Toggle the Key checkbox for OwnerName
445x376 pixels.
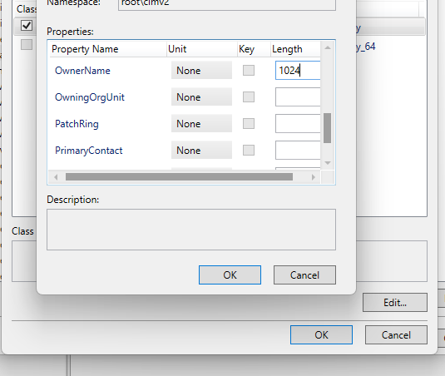pos(249,71)
